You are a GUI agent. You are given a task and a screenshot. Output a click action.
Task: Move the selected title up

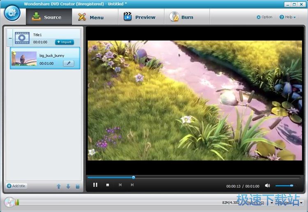(59, 187)
